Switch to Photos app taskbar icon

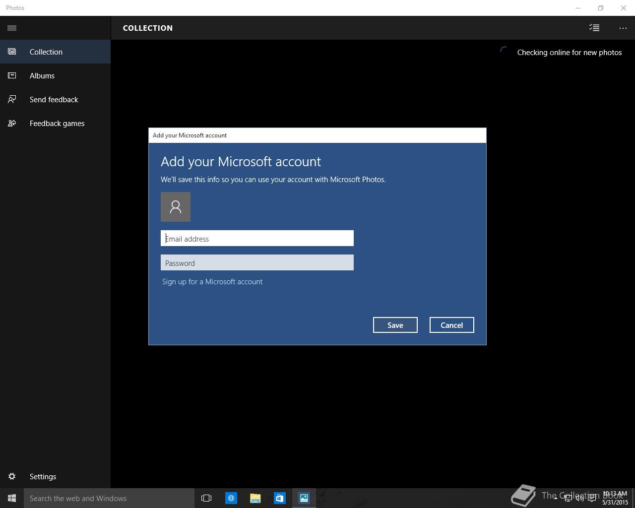(x=304, y=498)
